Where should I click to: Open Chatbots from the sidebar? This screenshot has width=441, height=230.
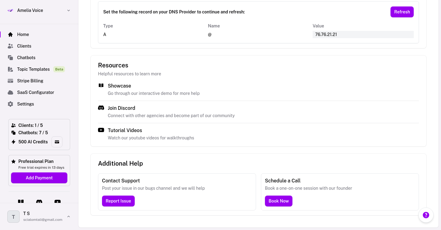coord(26,58)
